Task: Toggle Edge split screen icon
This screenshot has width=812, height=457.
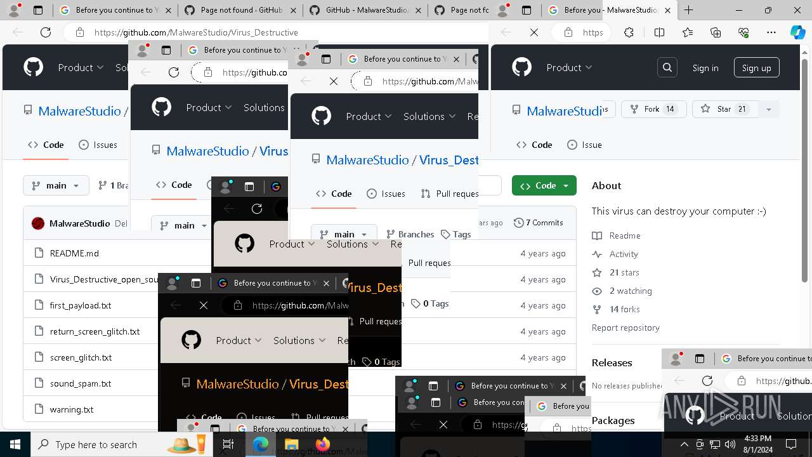Action: (x=659, y=32)
